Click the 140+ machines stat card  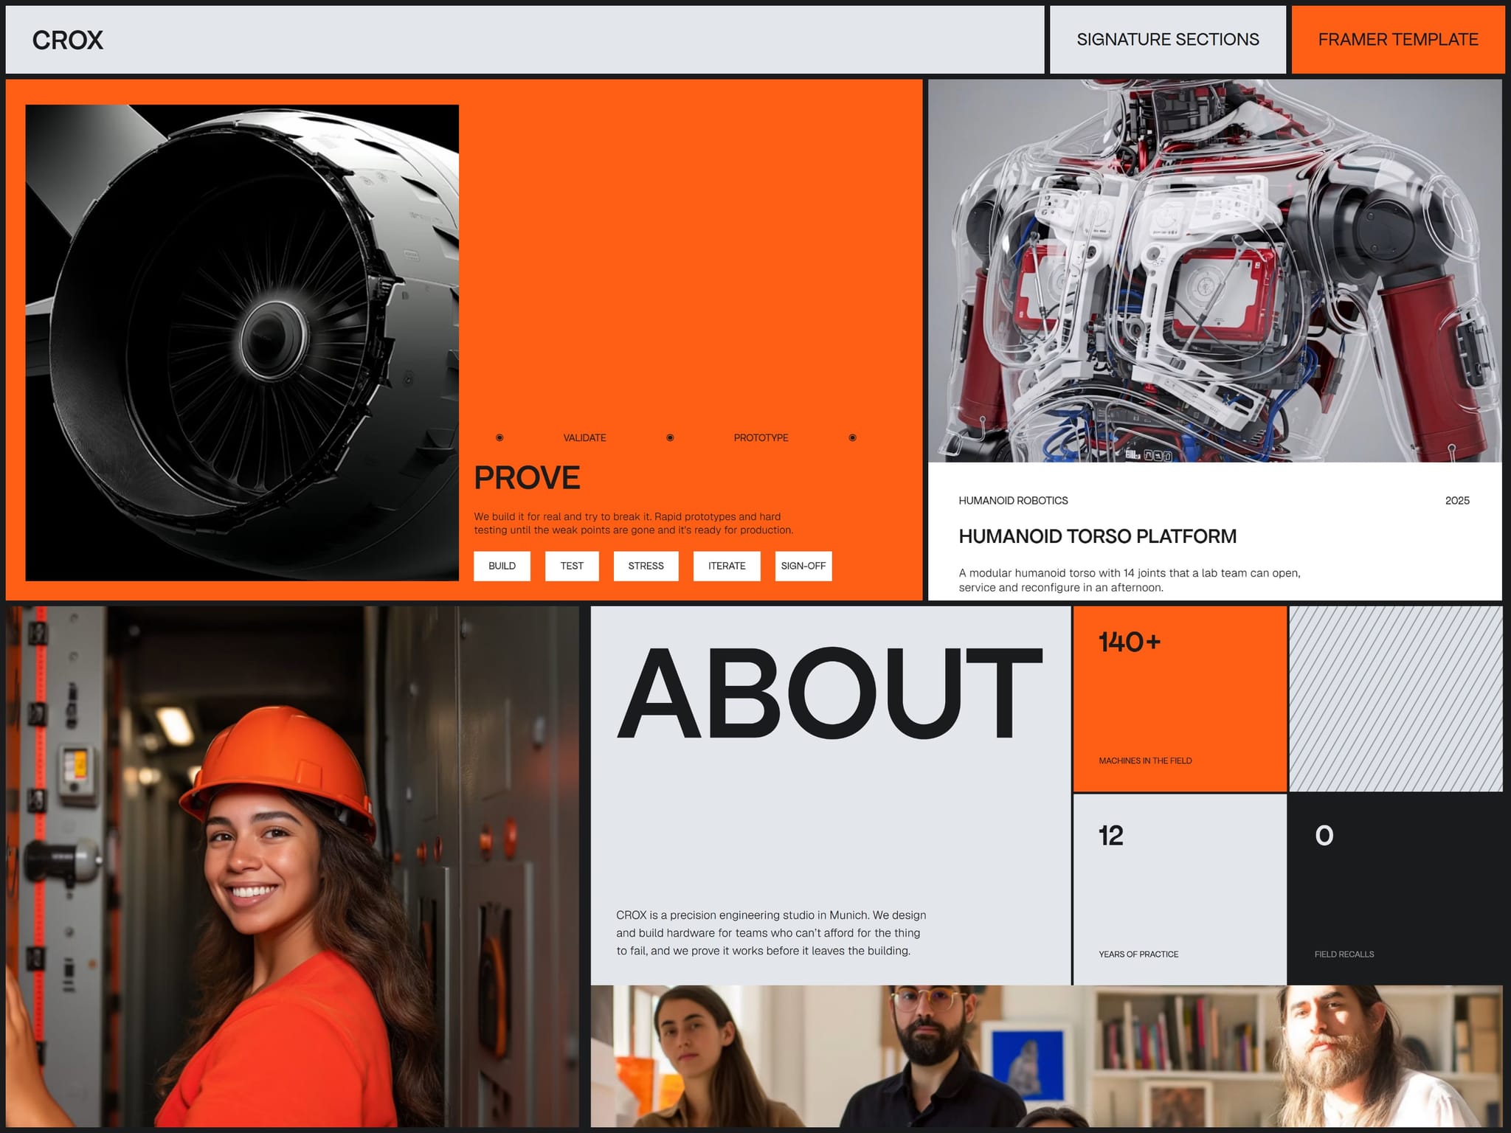(x=1180, y=699)
